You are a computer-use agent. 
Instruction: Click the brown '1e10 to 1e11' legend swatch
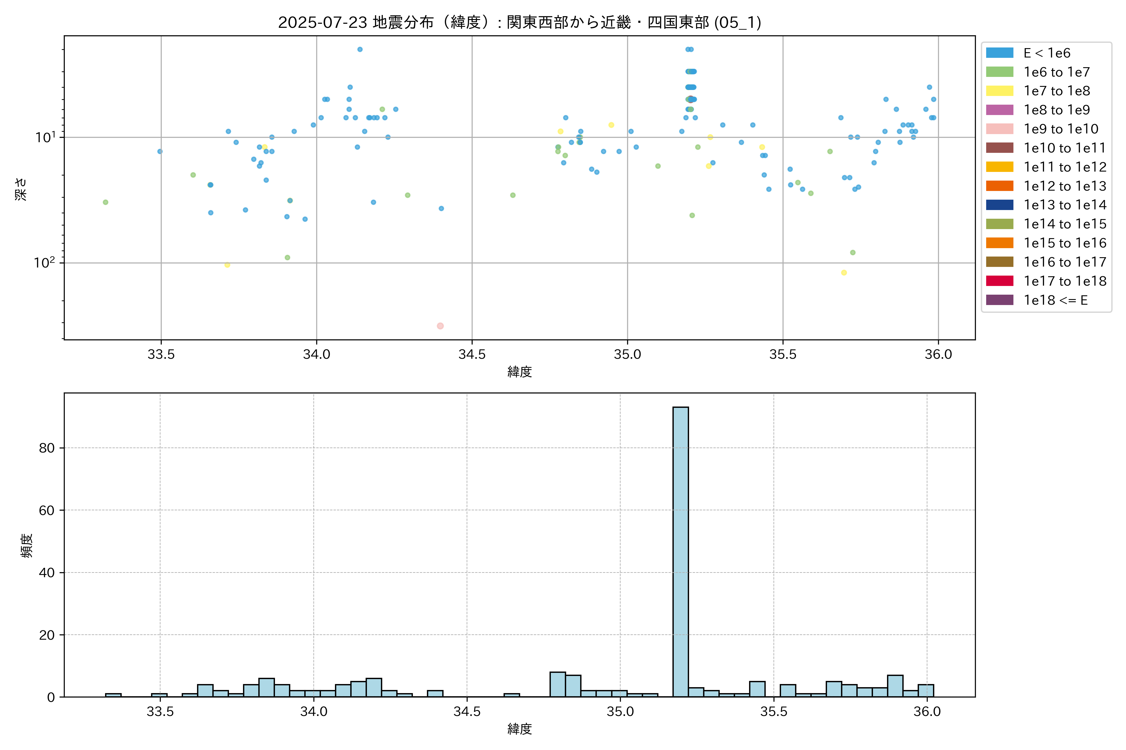tap(999, 148)
